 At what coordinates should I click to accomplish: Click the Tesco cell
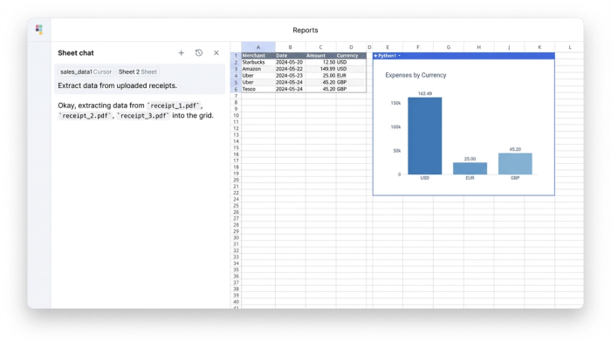258,89
